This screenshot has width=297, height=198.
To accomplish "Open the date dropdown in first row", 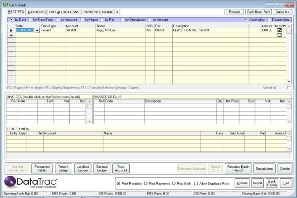I will [x=37, y=31].
